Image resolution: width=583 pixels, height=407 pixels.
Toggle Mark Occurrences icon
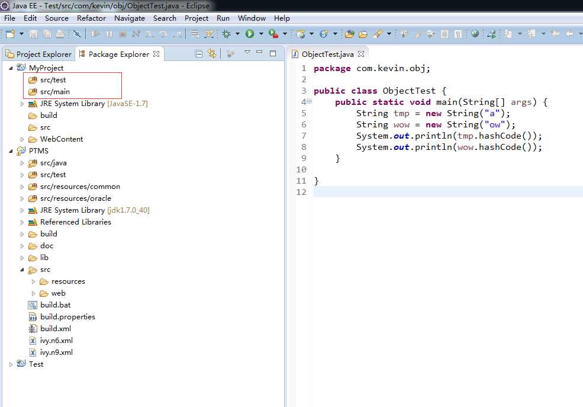418,34
